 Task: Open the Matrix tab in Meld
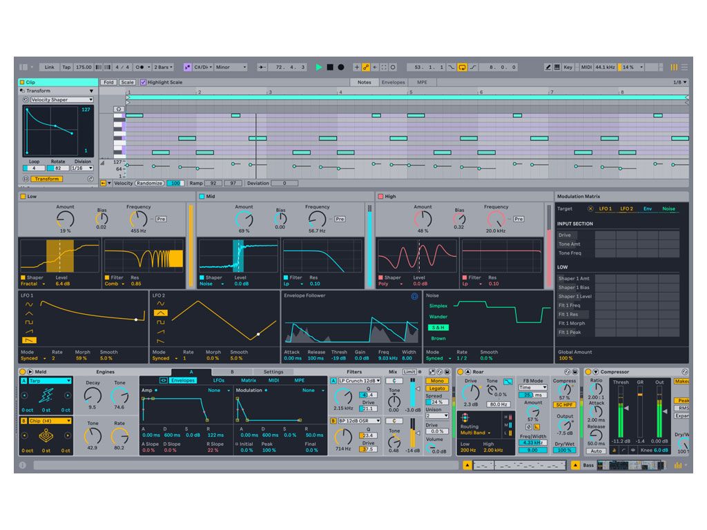pyautogui.click(x=249, y=380)
